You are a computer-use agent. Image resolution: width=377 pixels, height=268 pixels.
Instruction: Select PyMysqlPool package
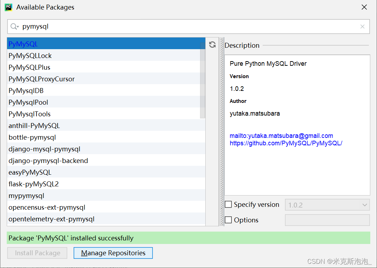click(x=106, y=102)
